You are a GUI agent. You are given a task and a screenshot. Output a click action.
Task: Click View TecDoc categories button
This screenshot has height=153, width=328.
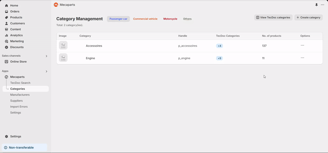(273, 18)
